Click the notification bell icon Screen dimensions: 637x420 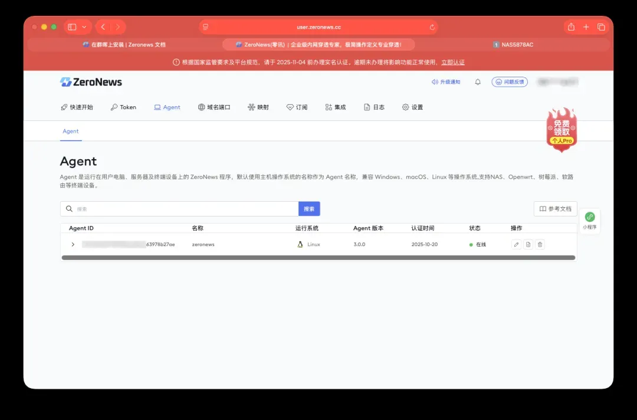(x=478, y=82)
